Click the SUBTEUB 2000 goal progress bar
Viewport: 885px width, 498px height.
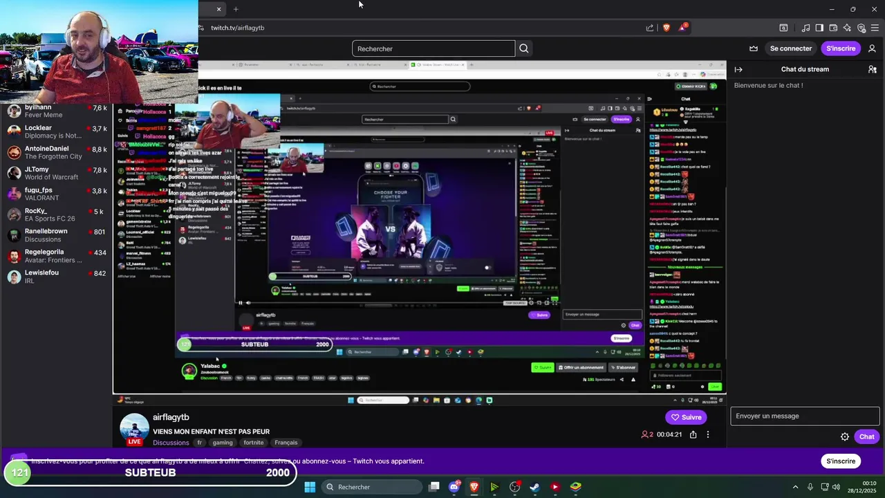[x=151, y=473]
